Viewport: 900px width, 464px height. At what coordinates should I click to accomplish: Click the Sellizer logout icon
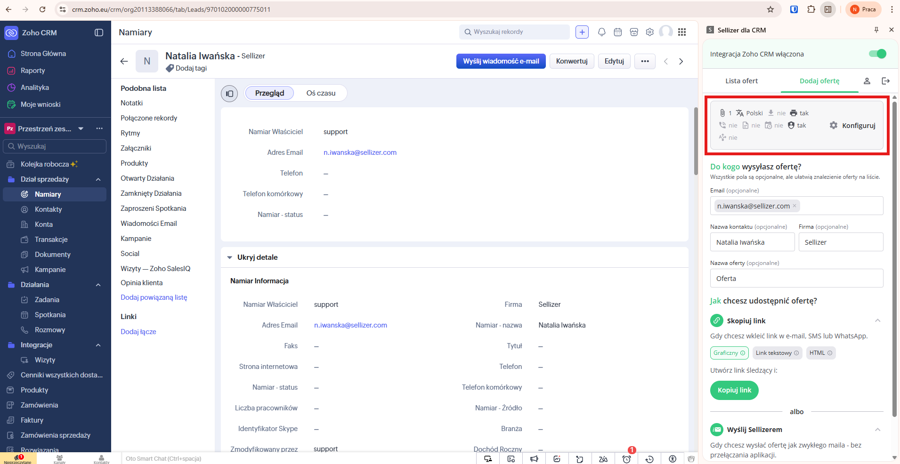click(x=885, y=81)
